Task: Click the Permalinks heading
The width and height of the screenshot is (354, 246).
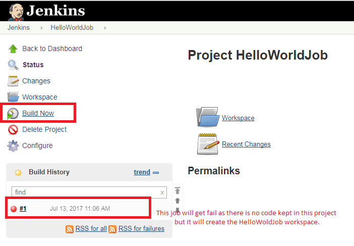Action: pos(214,171)
